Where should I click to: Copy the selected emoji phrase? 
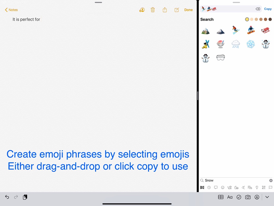268,9
